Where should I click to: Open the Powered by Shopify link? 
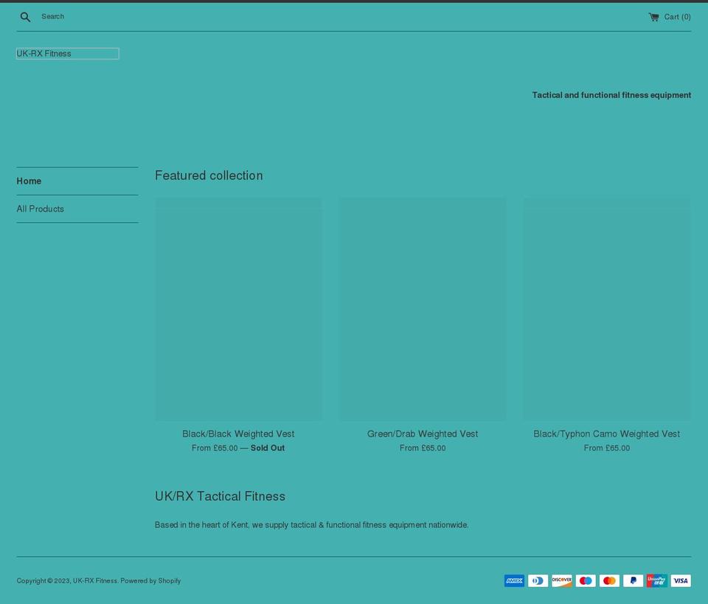click(150, 580)
